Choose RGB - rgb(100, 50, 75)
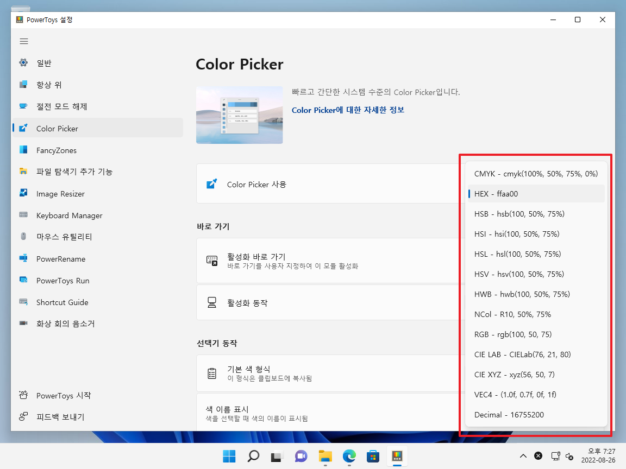Viewport: 626px width, 469px height. (536, 334)
